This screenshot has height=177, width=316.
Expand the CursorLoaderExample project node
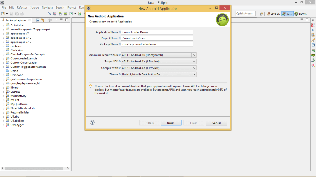pyautogui.click(x=3, y=59)
